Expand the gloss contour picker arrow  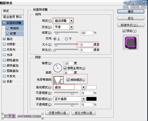(62, 80)
